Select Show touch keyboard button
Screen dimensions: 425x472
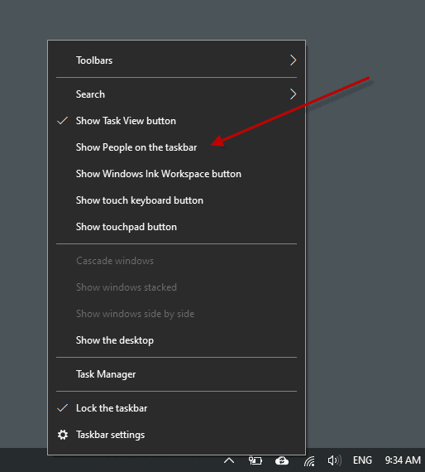[x=176, y=200]
